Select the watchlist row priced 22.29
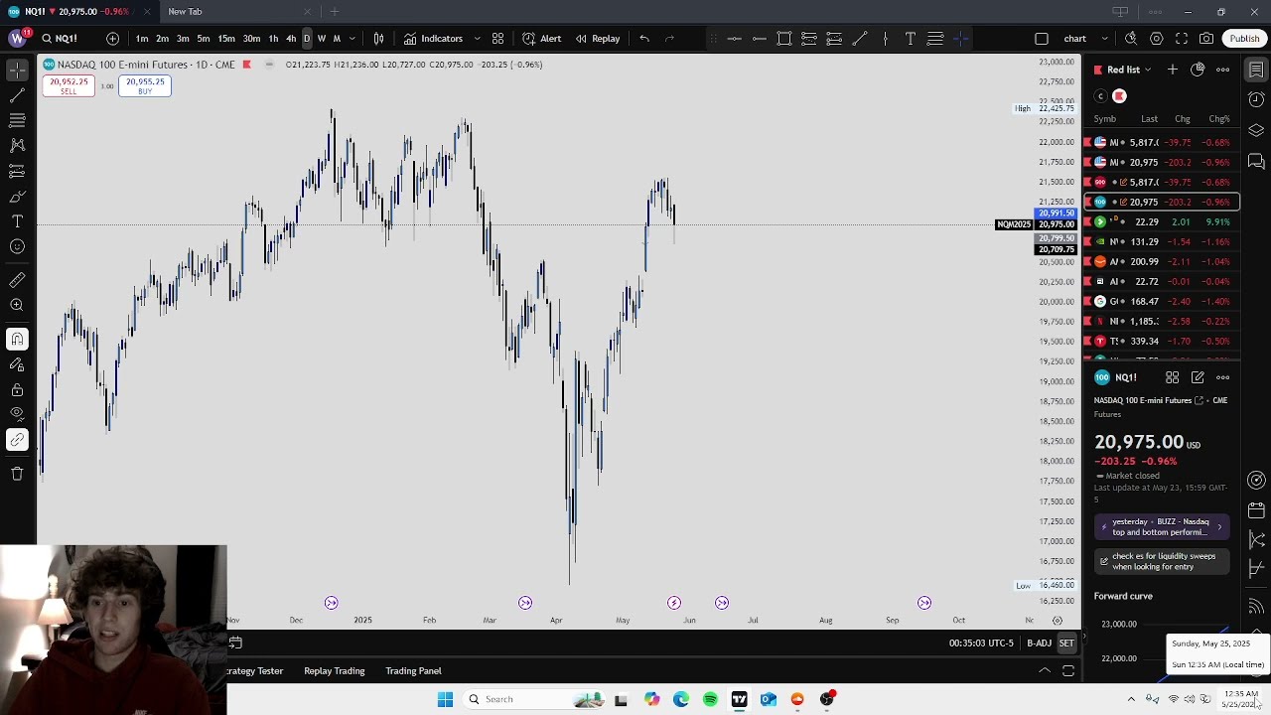The width and height of the screenshot is (1271, 715). pyautogui.click(x=1160, y=221)
